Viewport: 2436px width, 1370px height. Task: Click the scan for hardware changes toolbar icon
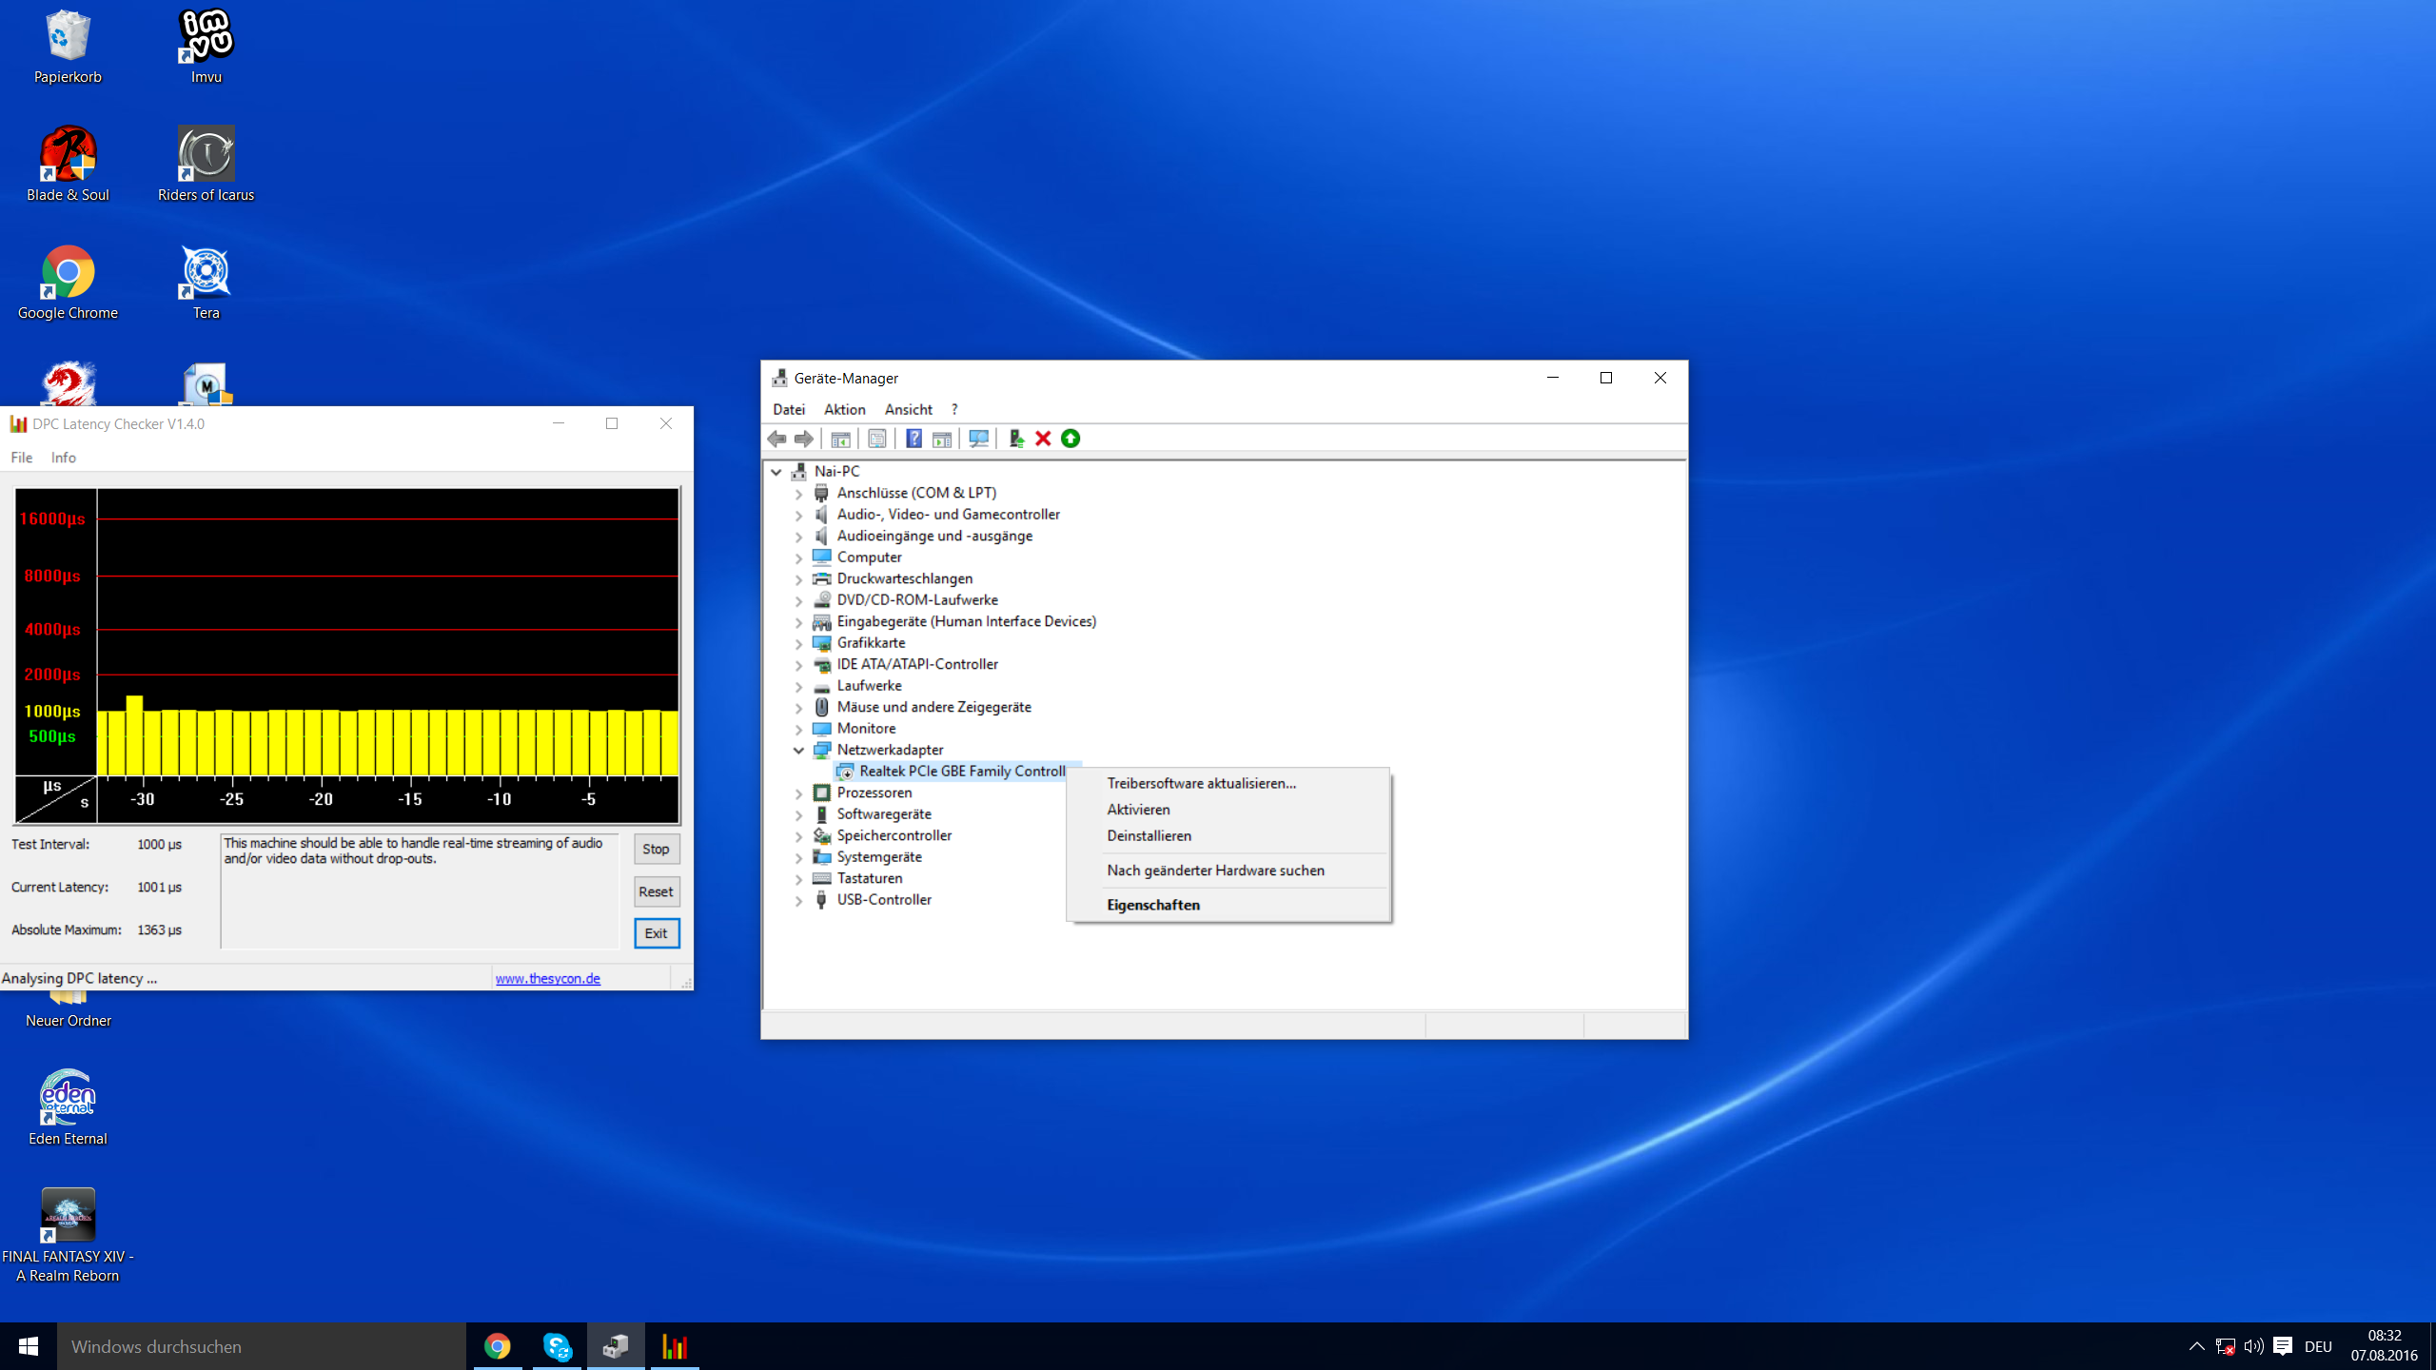point(978,439)
